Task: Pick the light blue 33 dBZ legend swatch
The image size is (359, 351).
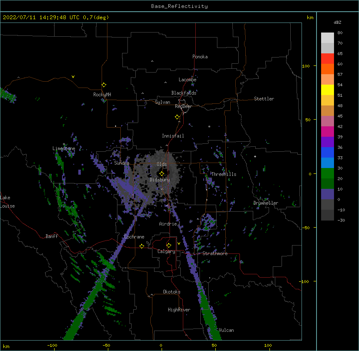Action: [x=327, y=163]
